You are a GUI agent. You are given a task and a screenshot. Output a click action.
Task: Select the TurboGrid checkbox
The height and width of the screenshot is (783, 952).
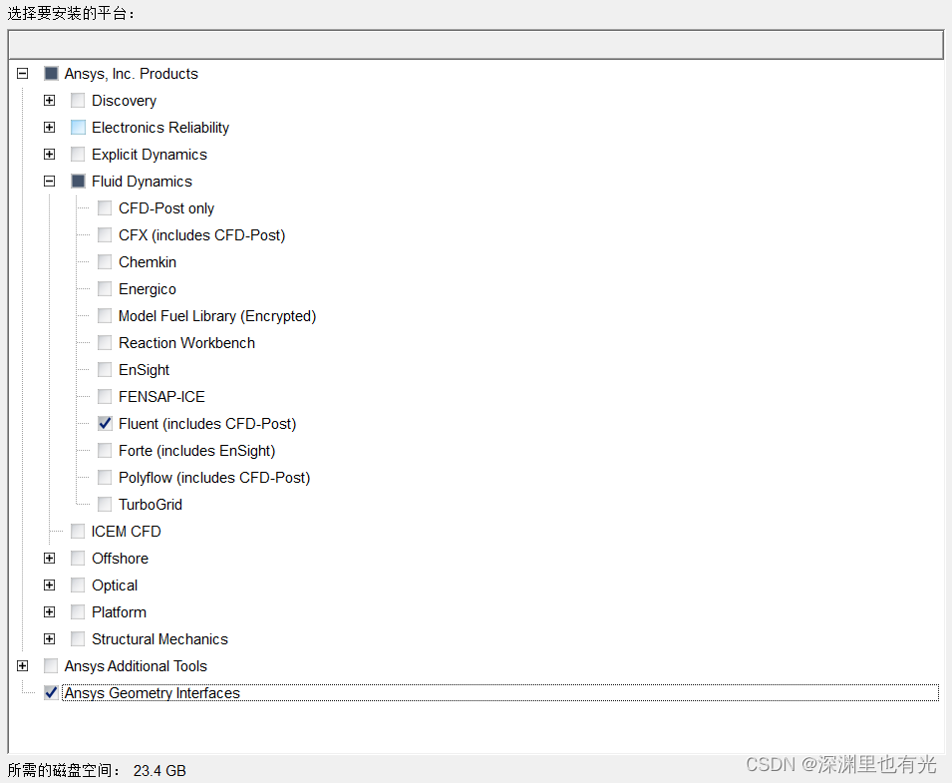[x=105, y=505]
